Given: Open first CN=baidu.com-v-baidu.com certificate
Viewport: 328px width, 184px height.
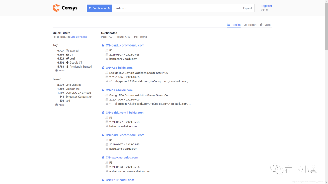Looking at the screenshot, I should coord(125,45).
